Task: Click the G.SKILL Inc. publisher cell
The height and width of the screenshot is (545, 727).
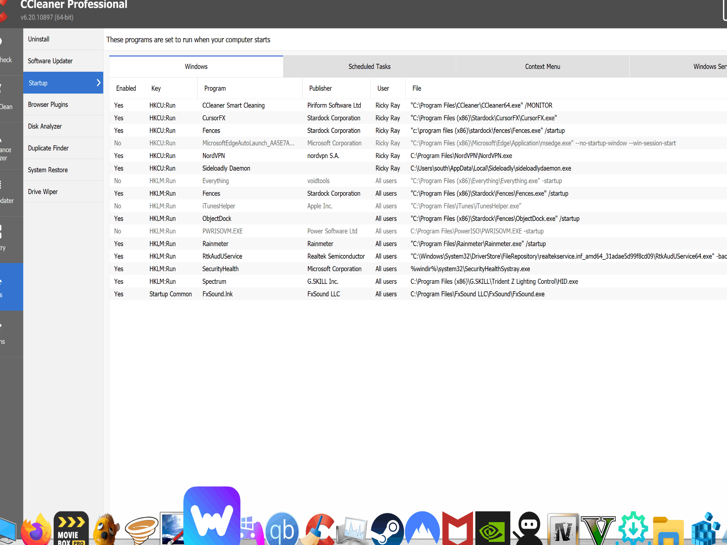Action: pyautogui.click(x=323, y=282)
